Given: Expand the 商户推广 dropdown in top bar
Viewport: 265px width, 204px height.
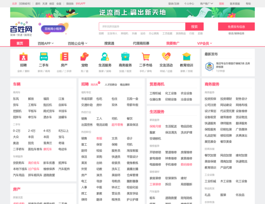Looking at the screenshot, I should (x=207, y=4).
